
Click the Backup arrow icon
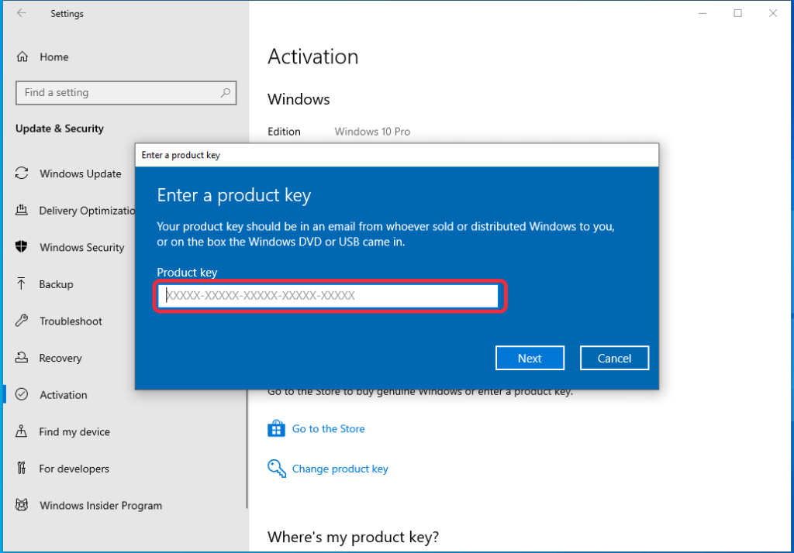pyautogui.click(x=22, y=284)
